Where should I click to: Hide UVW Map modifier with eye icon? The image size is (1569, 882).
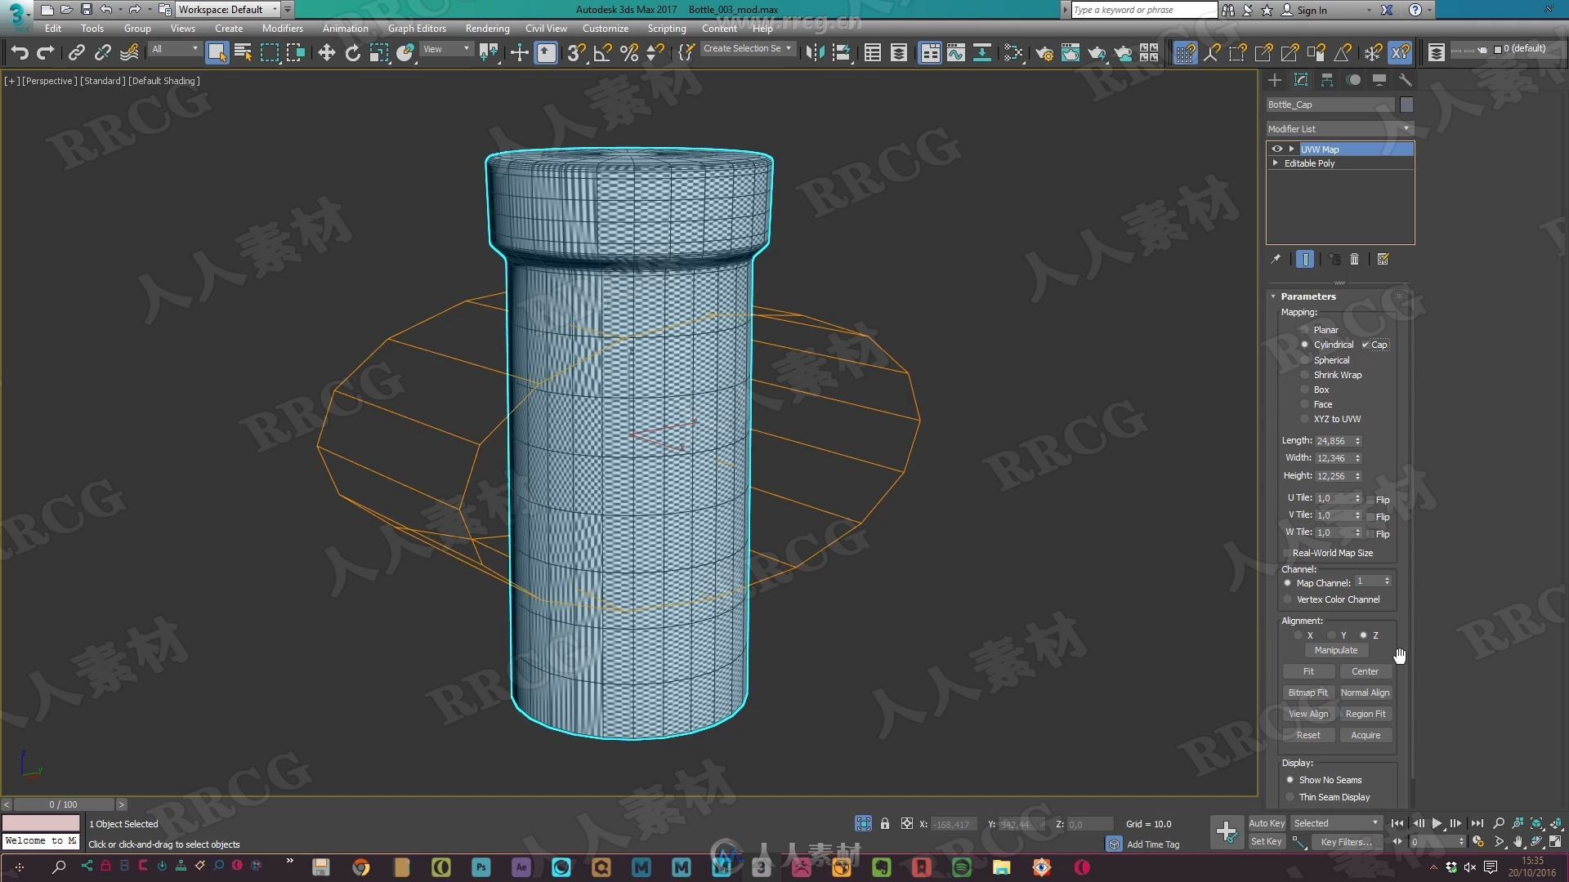1276,149
